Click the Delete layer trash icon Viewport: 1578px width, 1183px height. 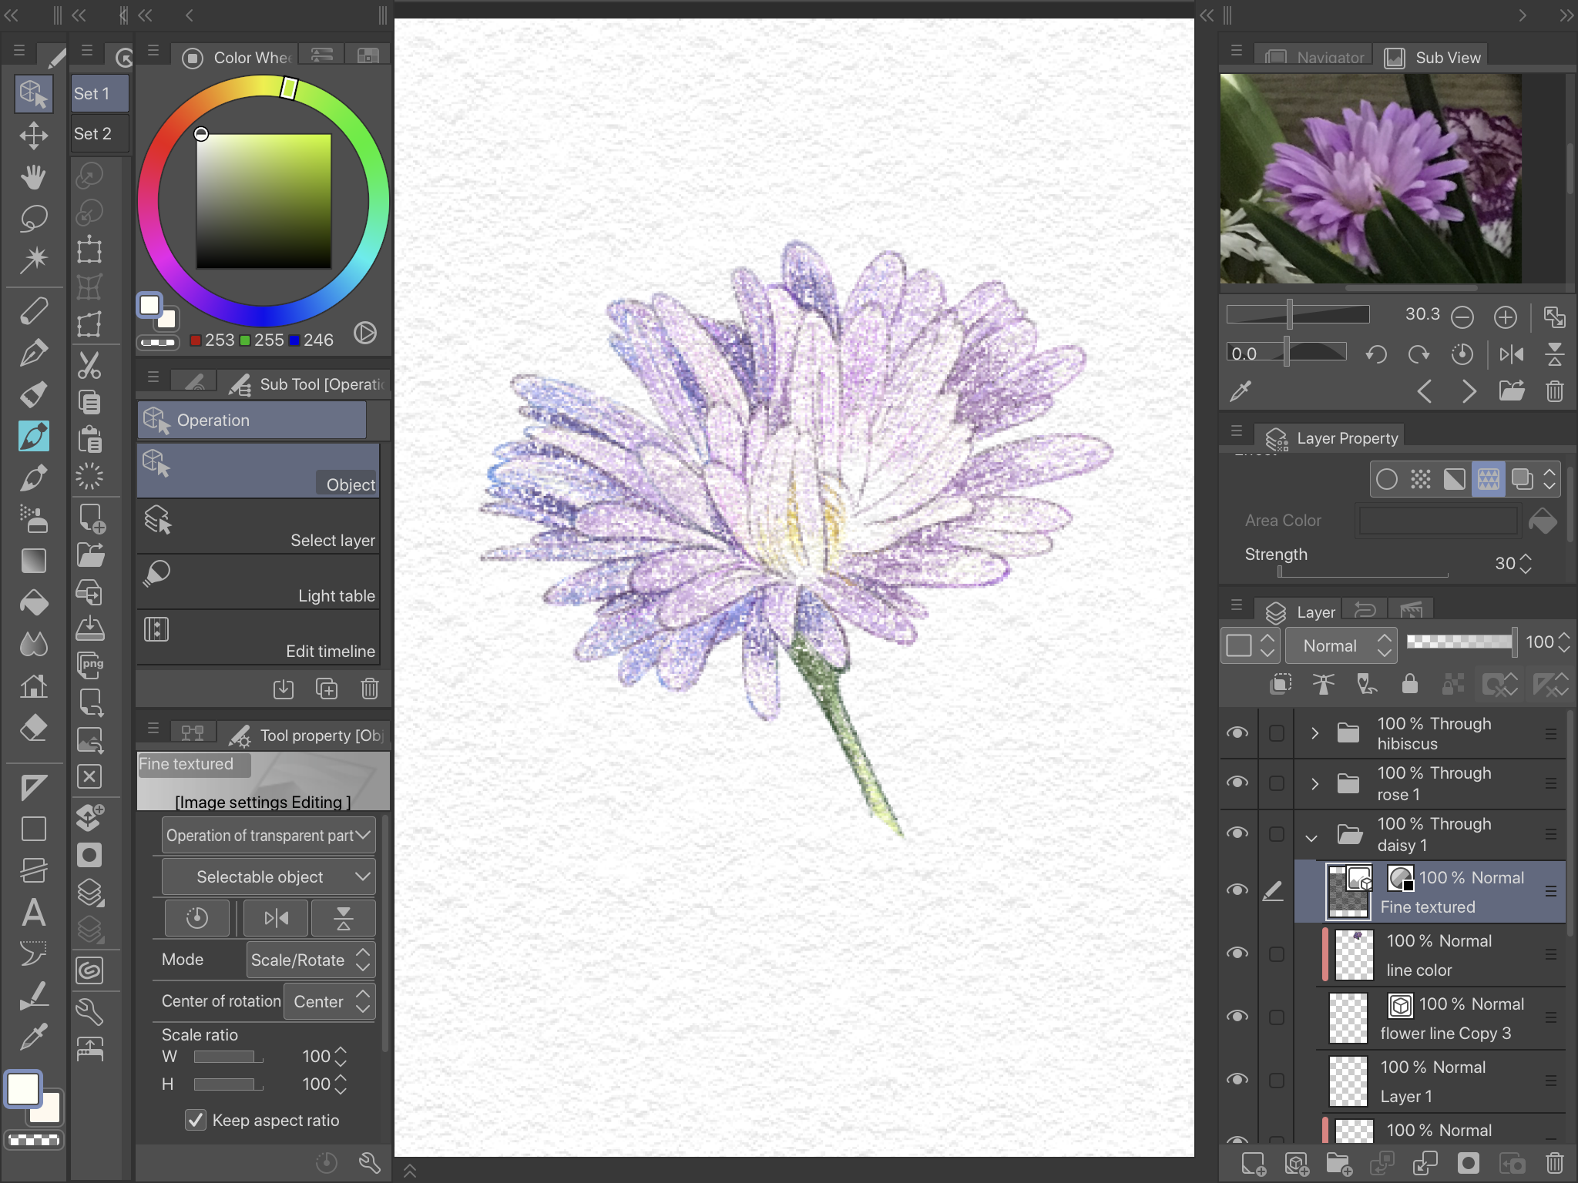click(x=1555, y=1163)
